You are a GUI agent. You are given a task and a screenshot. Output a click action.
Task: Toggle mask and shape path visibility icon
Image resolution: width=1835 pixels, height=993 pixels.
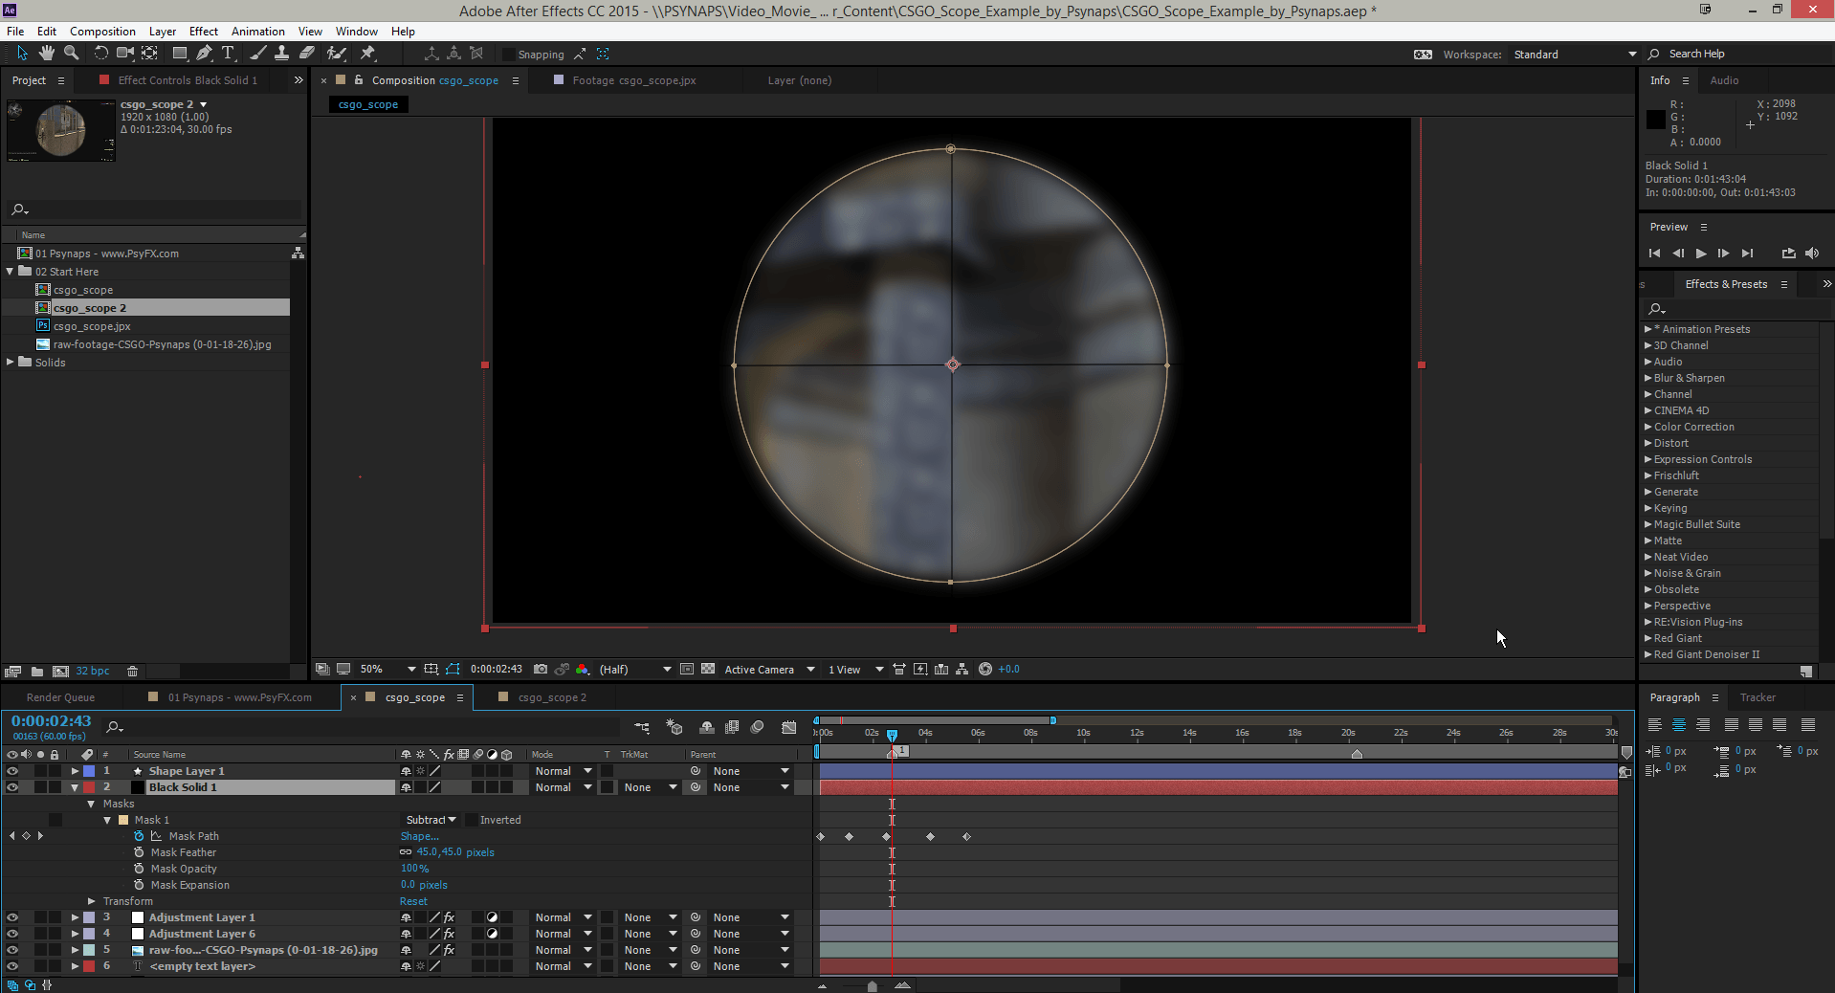tap(453, 670)
